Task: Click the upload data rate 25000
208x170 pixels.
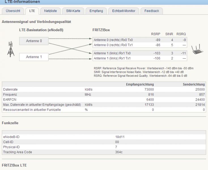Action: click(x=200, y=90)
